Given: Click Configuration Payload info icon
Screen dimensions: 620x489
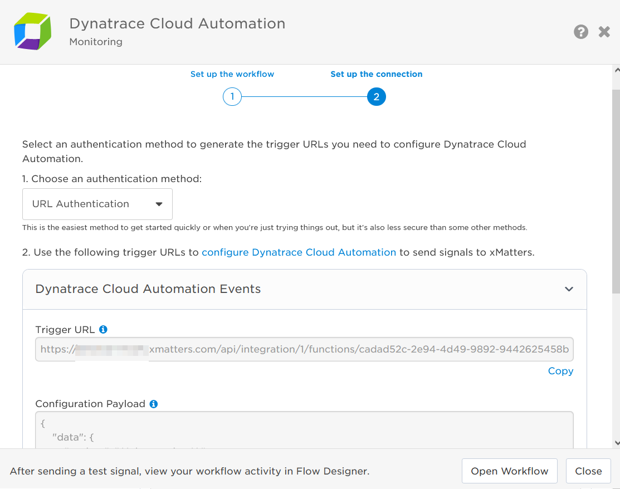Looking at the screenshot, I should coord(154,404).
